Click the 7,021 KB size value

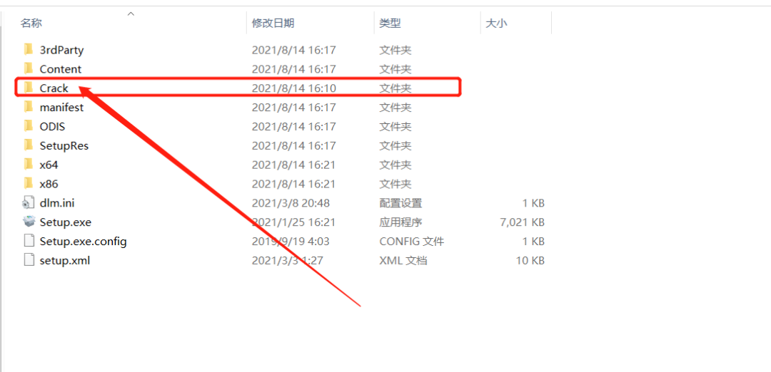point(522,222)
